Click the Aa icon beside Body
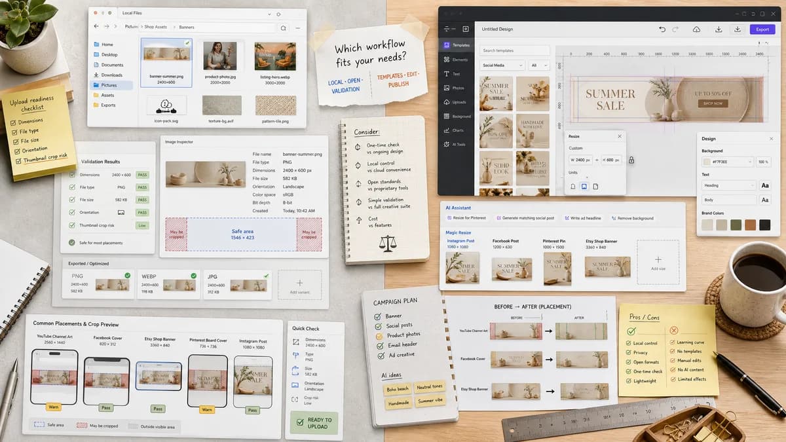This screenshot has width=786, height=442. point(766,200)
